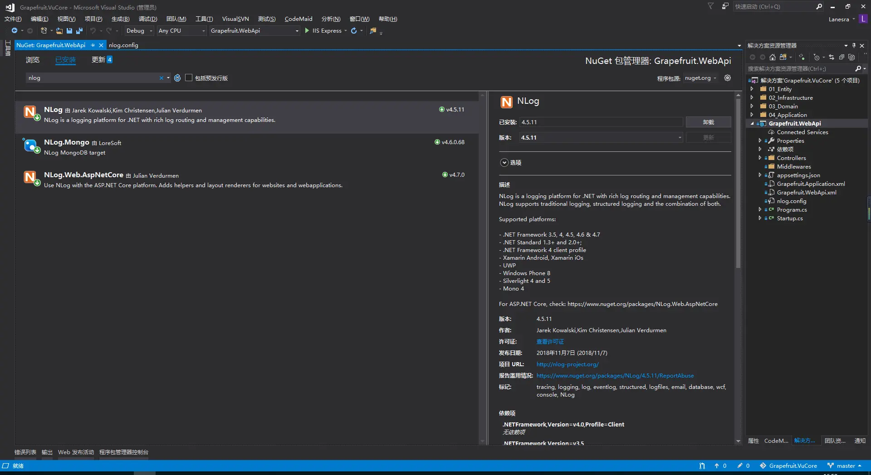Open the 错误列表 error list tab
Viewport: 871px width, 475px height.
(25, 452)
